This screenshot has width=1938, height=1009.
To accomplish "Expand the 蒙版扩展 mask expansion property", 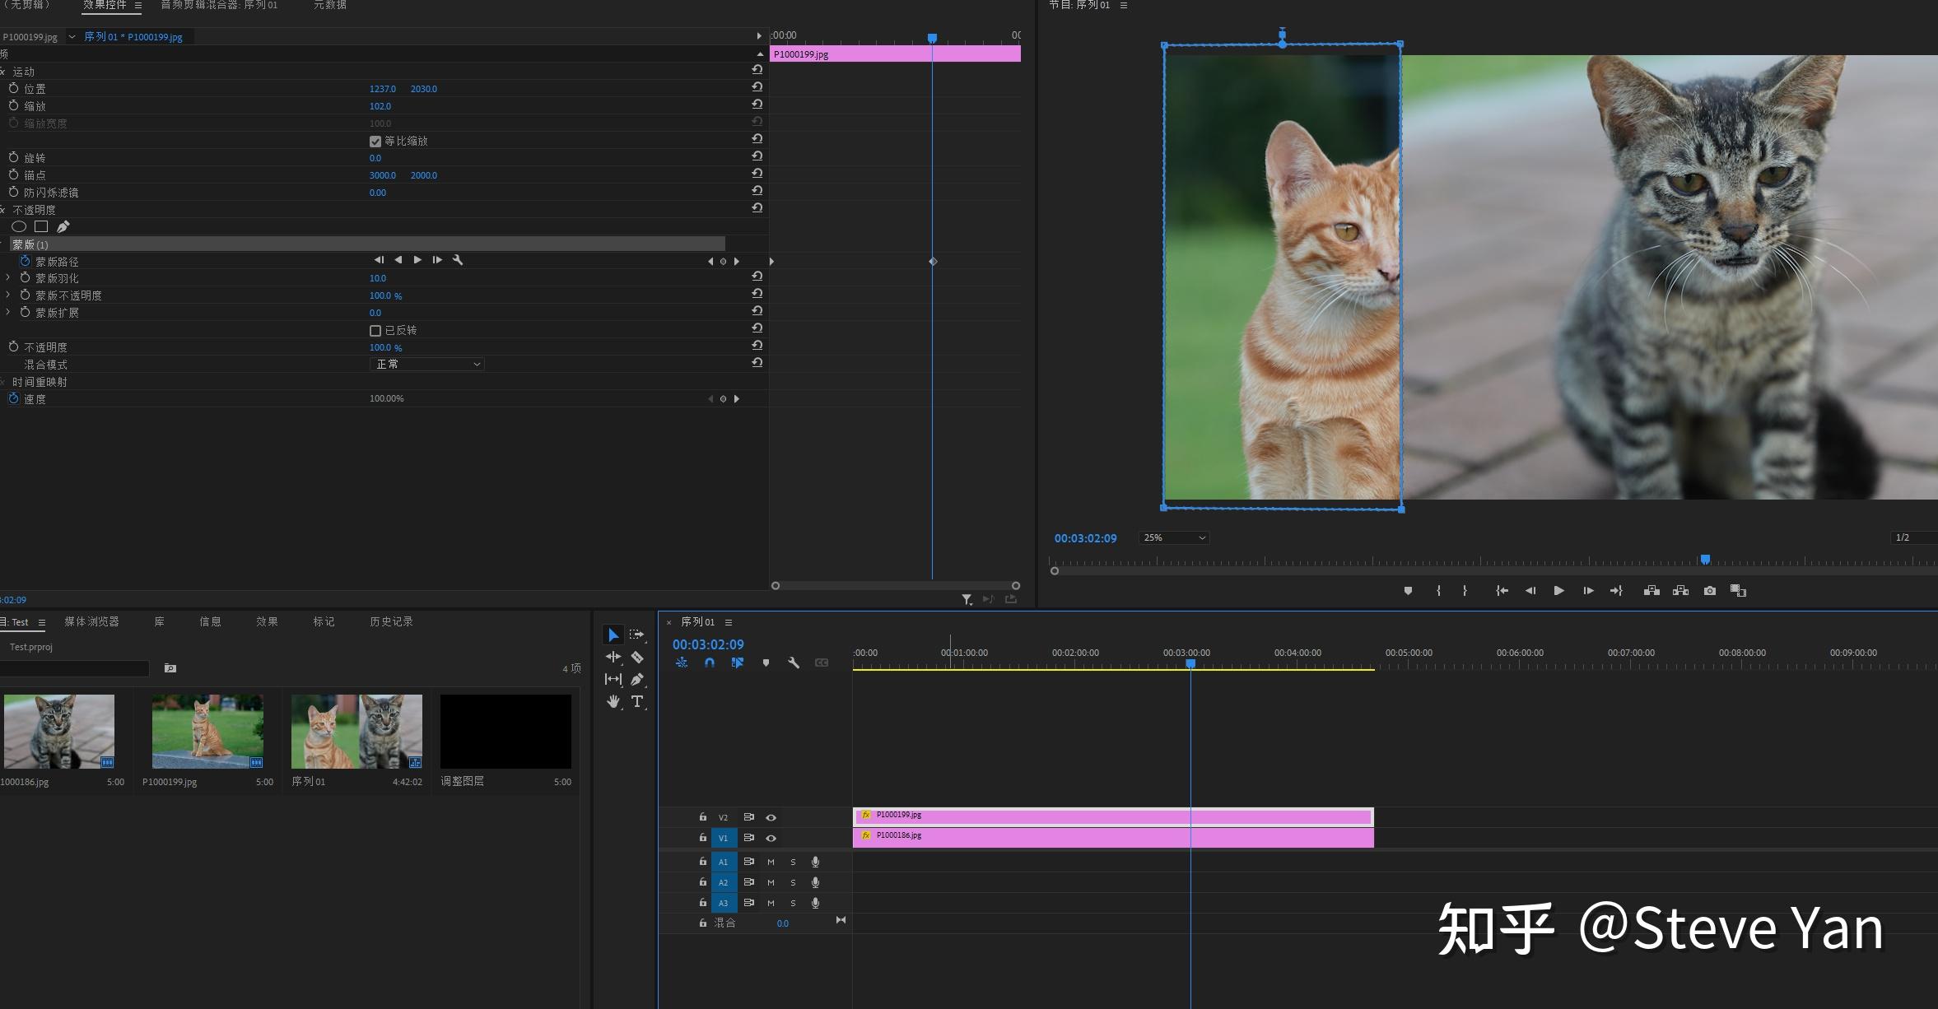I will pos(8,313).
